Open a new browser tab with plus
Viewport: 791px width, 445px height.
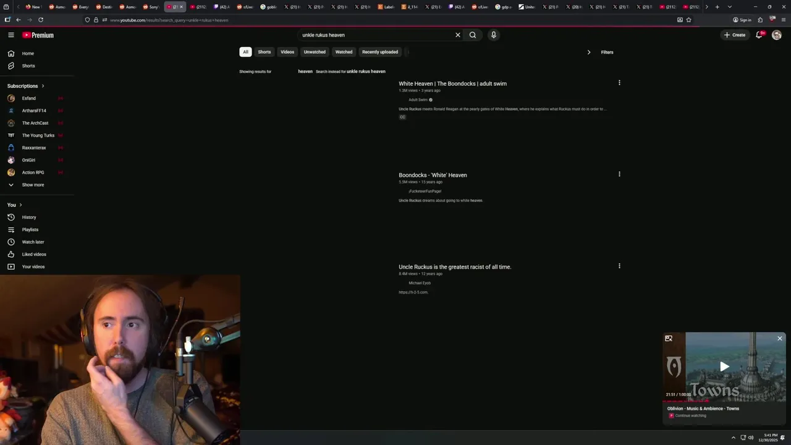point(717,7)
